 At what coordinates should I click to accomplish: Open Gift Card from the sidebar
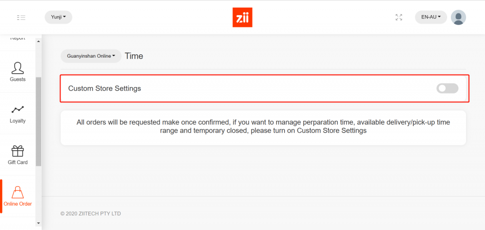coord(18,155)
